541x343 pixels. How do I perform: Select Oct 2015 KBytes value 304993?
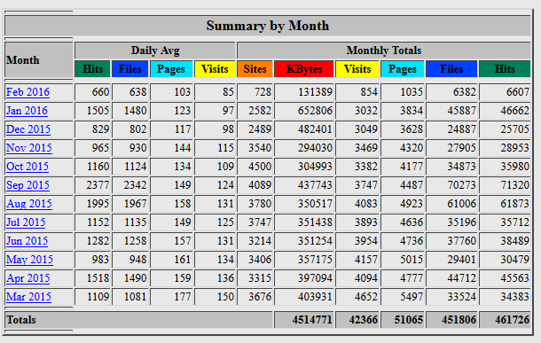tap(316, 167)
